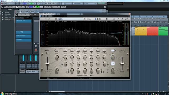Viewport: 169px width, 95px height.
Task: Select SSLComp Stereo insert slot
Action: (24, 36)
